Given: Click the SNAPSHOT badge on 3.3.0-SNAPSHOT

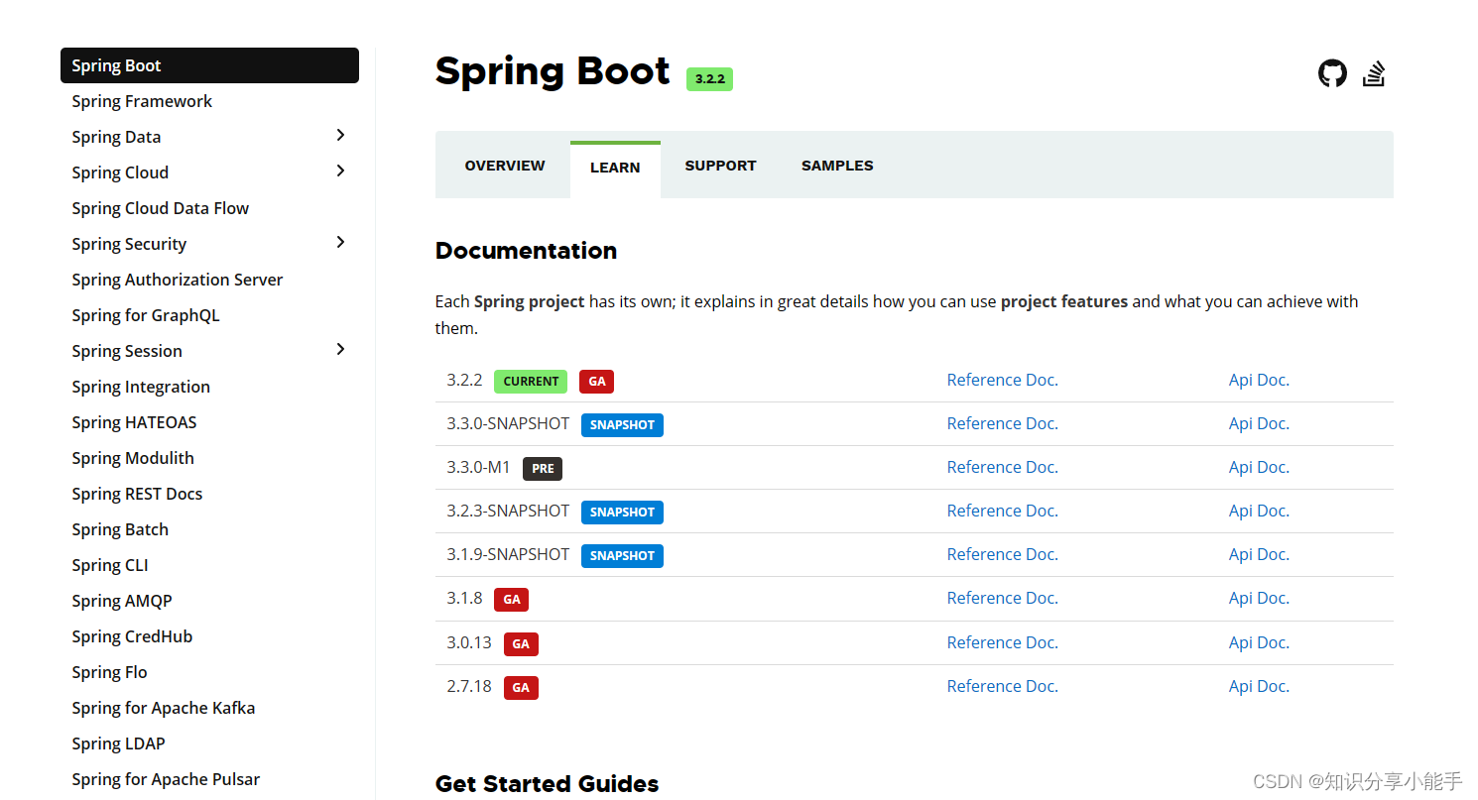Looking at the screenshot, I should point(622,425).
